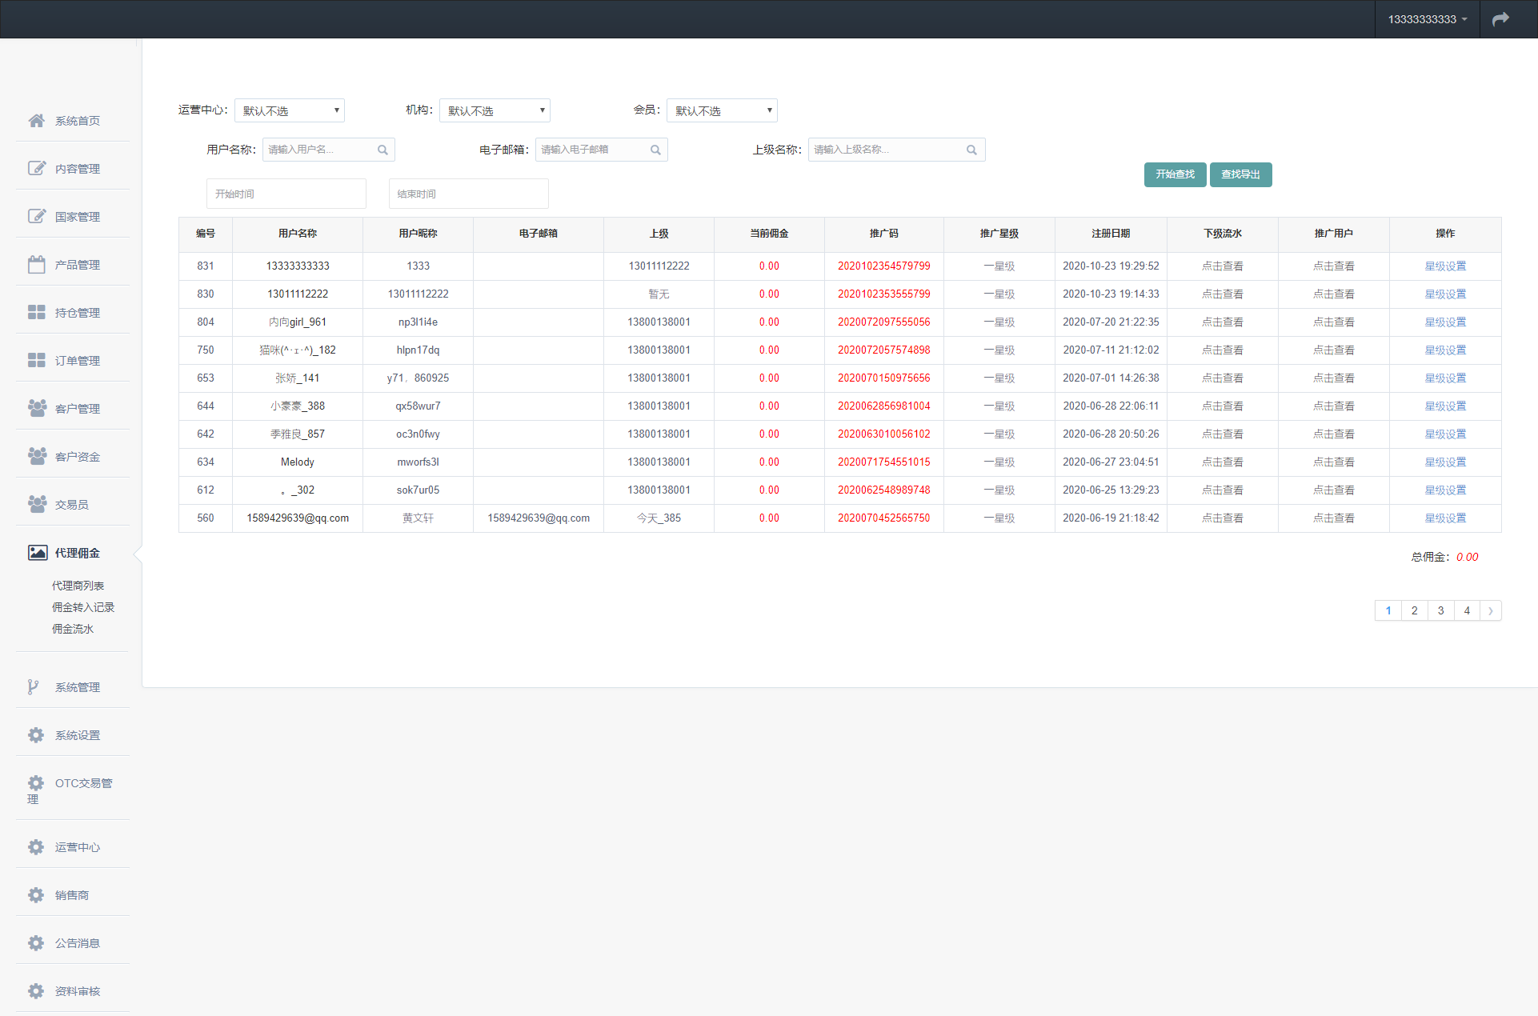Image resolution: width=1538 pixels, height=1016 pixels.
Task: Click registration date 2020-06-28 22:06:11
Action: 1111,406
